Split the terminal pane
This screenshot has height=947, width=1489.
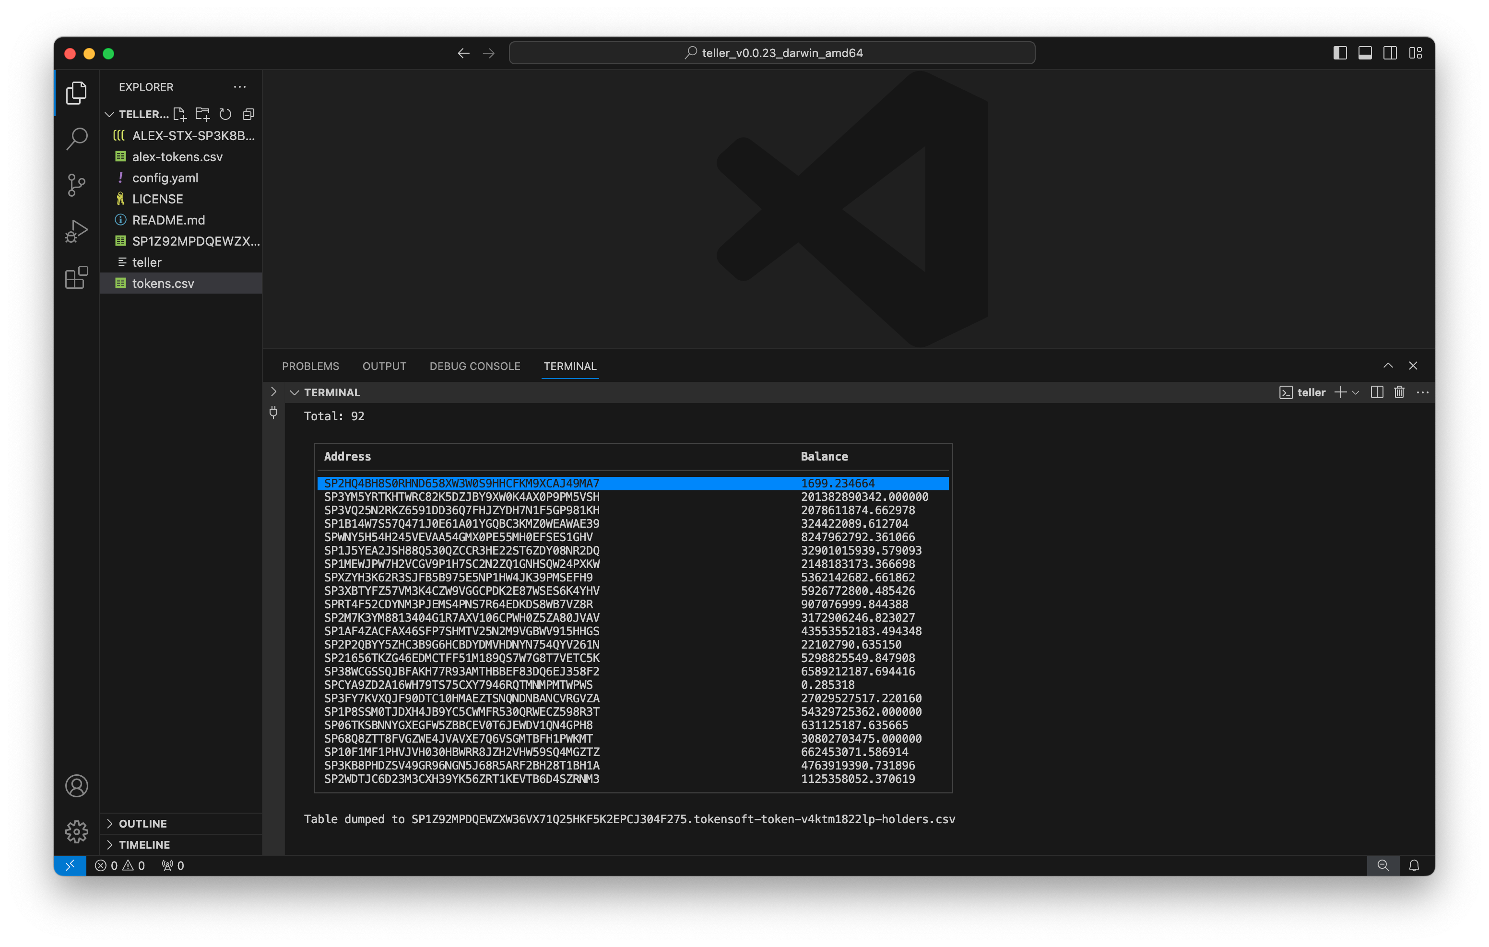tap(1377, 392)
